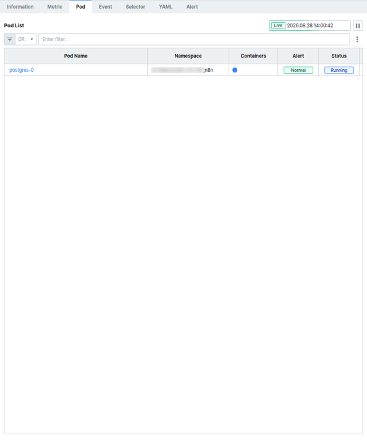Select the Selector tab

click(x=135, y=7)
